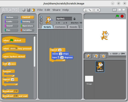
Task: Click the when Sprite1 clicked block
Action: click(x=14, y=56)
